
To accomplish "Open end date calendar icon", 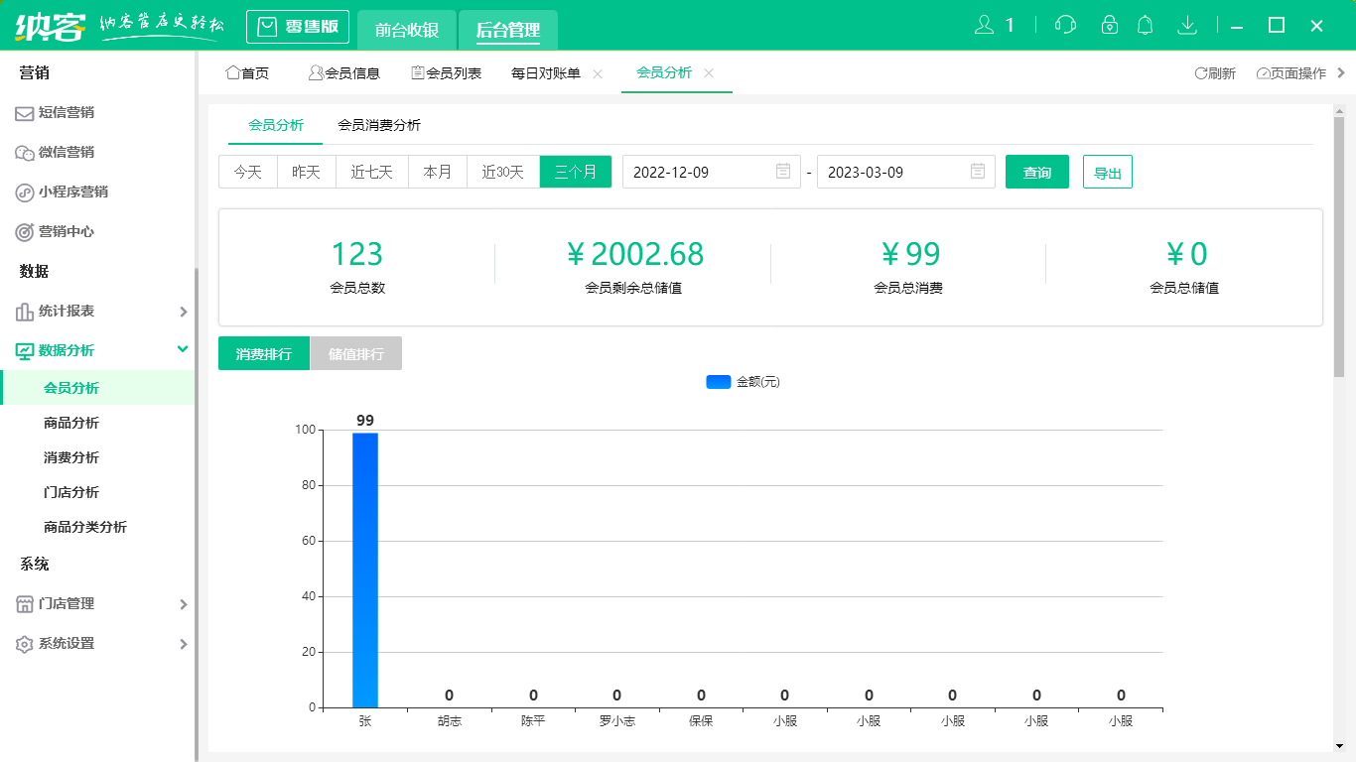I will 978,172.
